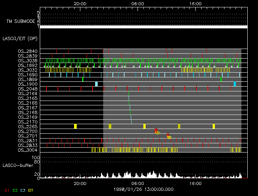The height and width of the screenshot is (196, 258).
Task: Click the C1 red legend label
Action: coord(6,190)
